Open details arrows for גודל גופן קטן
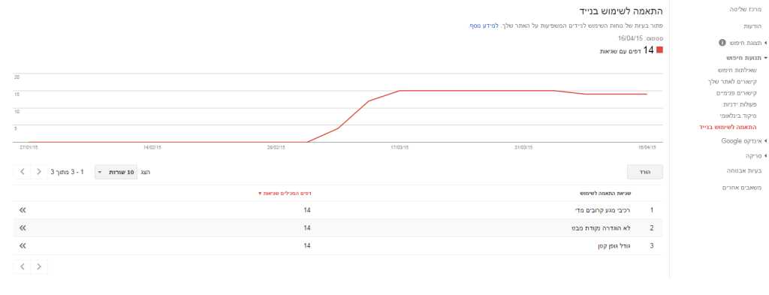Image resolution: width=769 pixels, height=295 pixels. tap(22, 245)
